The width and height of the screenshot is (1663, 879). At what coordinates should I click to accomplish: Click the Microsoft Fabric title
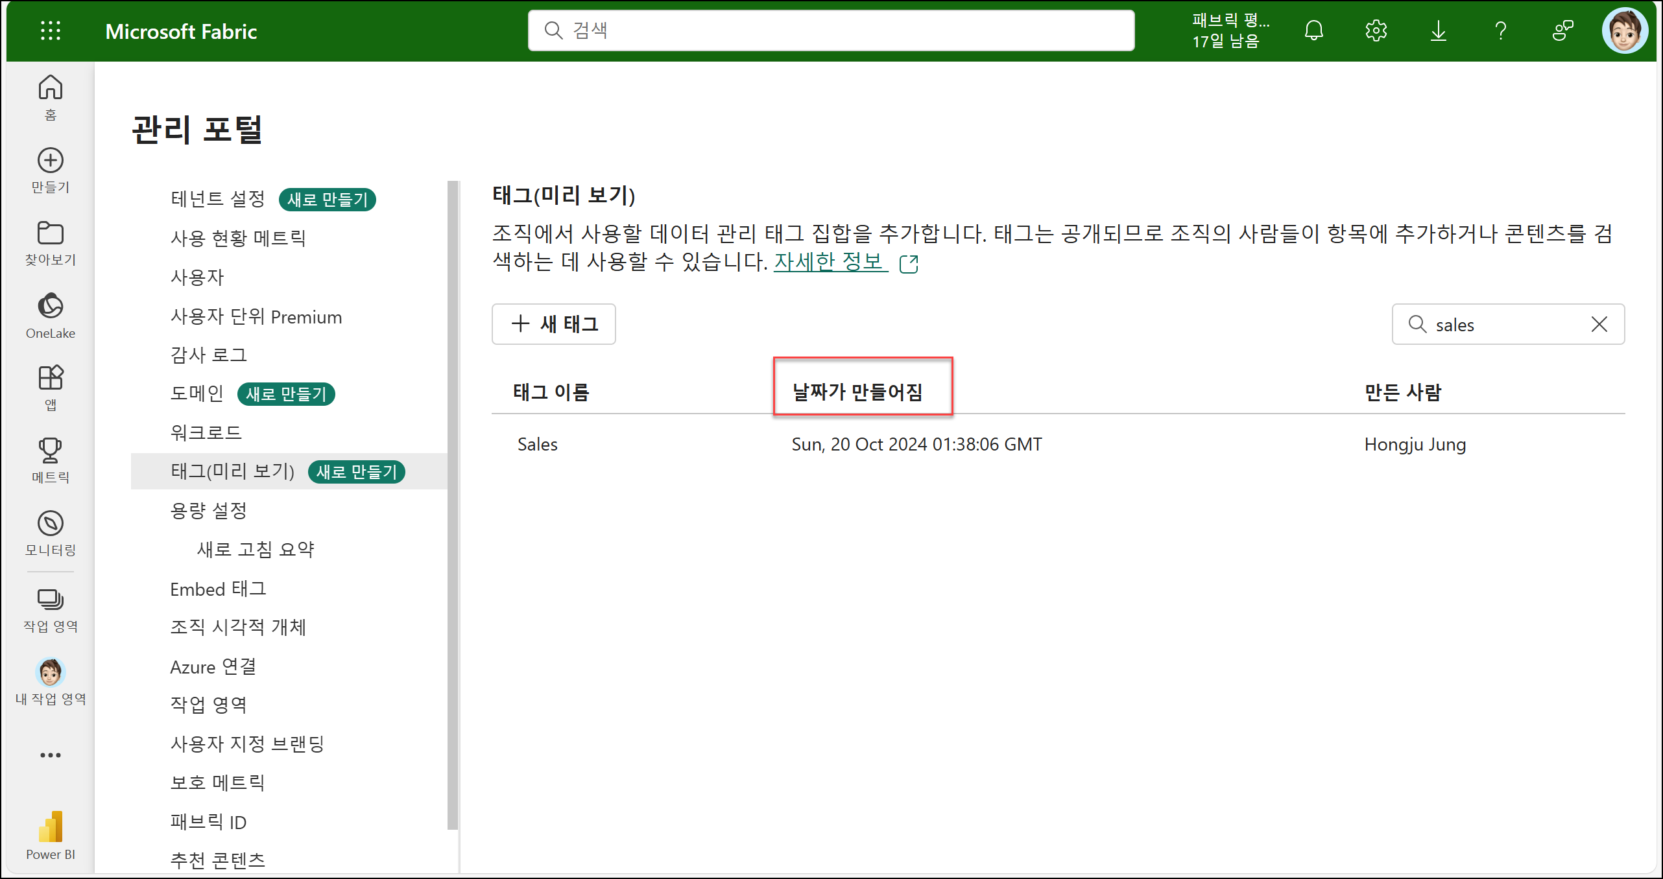pos(181,31)
